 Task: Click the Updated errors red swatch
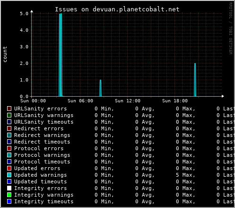9,168
